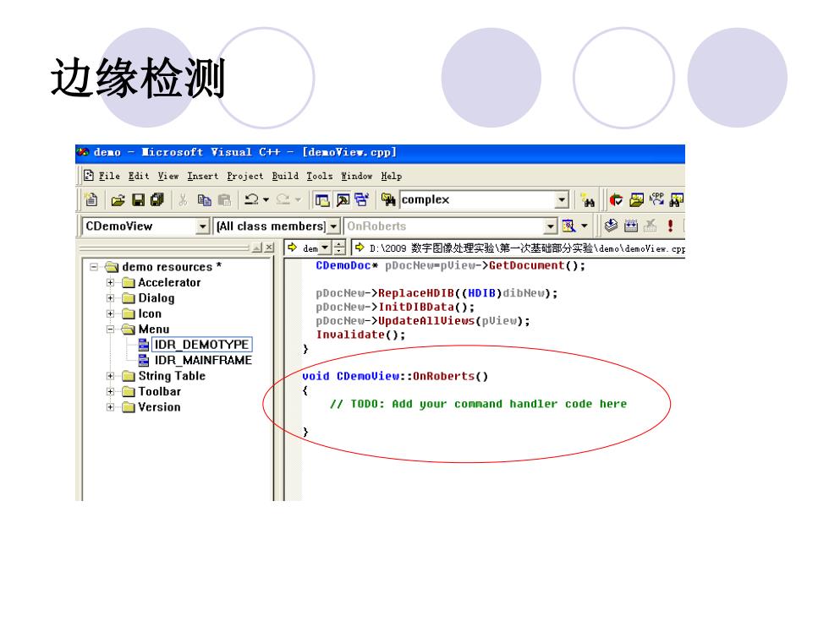Open the complex find combo dropdown
Image resolution: width=829 pixels, height=621 pixels.
coord(562,199)
